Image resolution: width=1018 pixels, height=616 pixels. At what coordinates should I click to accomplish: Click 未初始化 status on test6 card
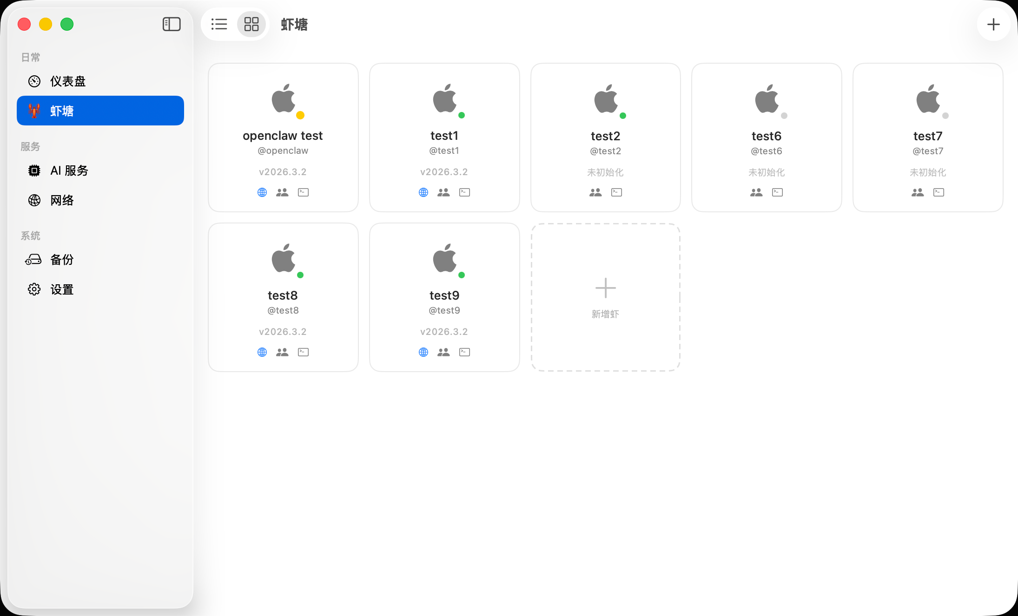pyautogui.click(x=767, y=172)
